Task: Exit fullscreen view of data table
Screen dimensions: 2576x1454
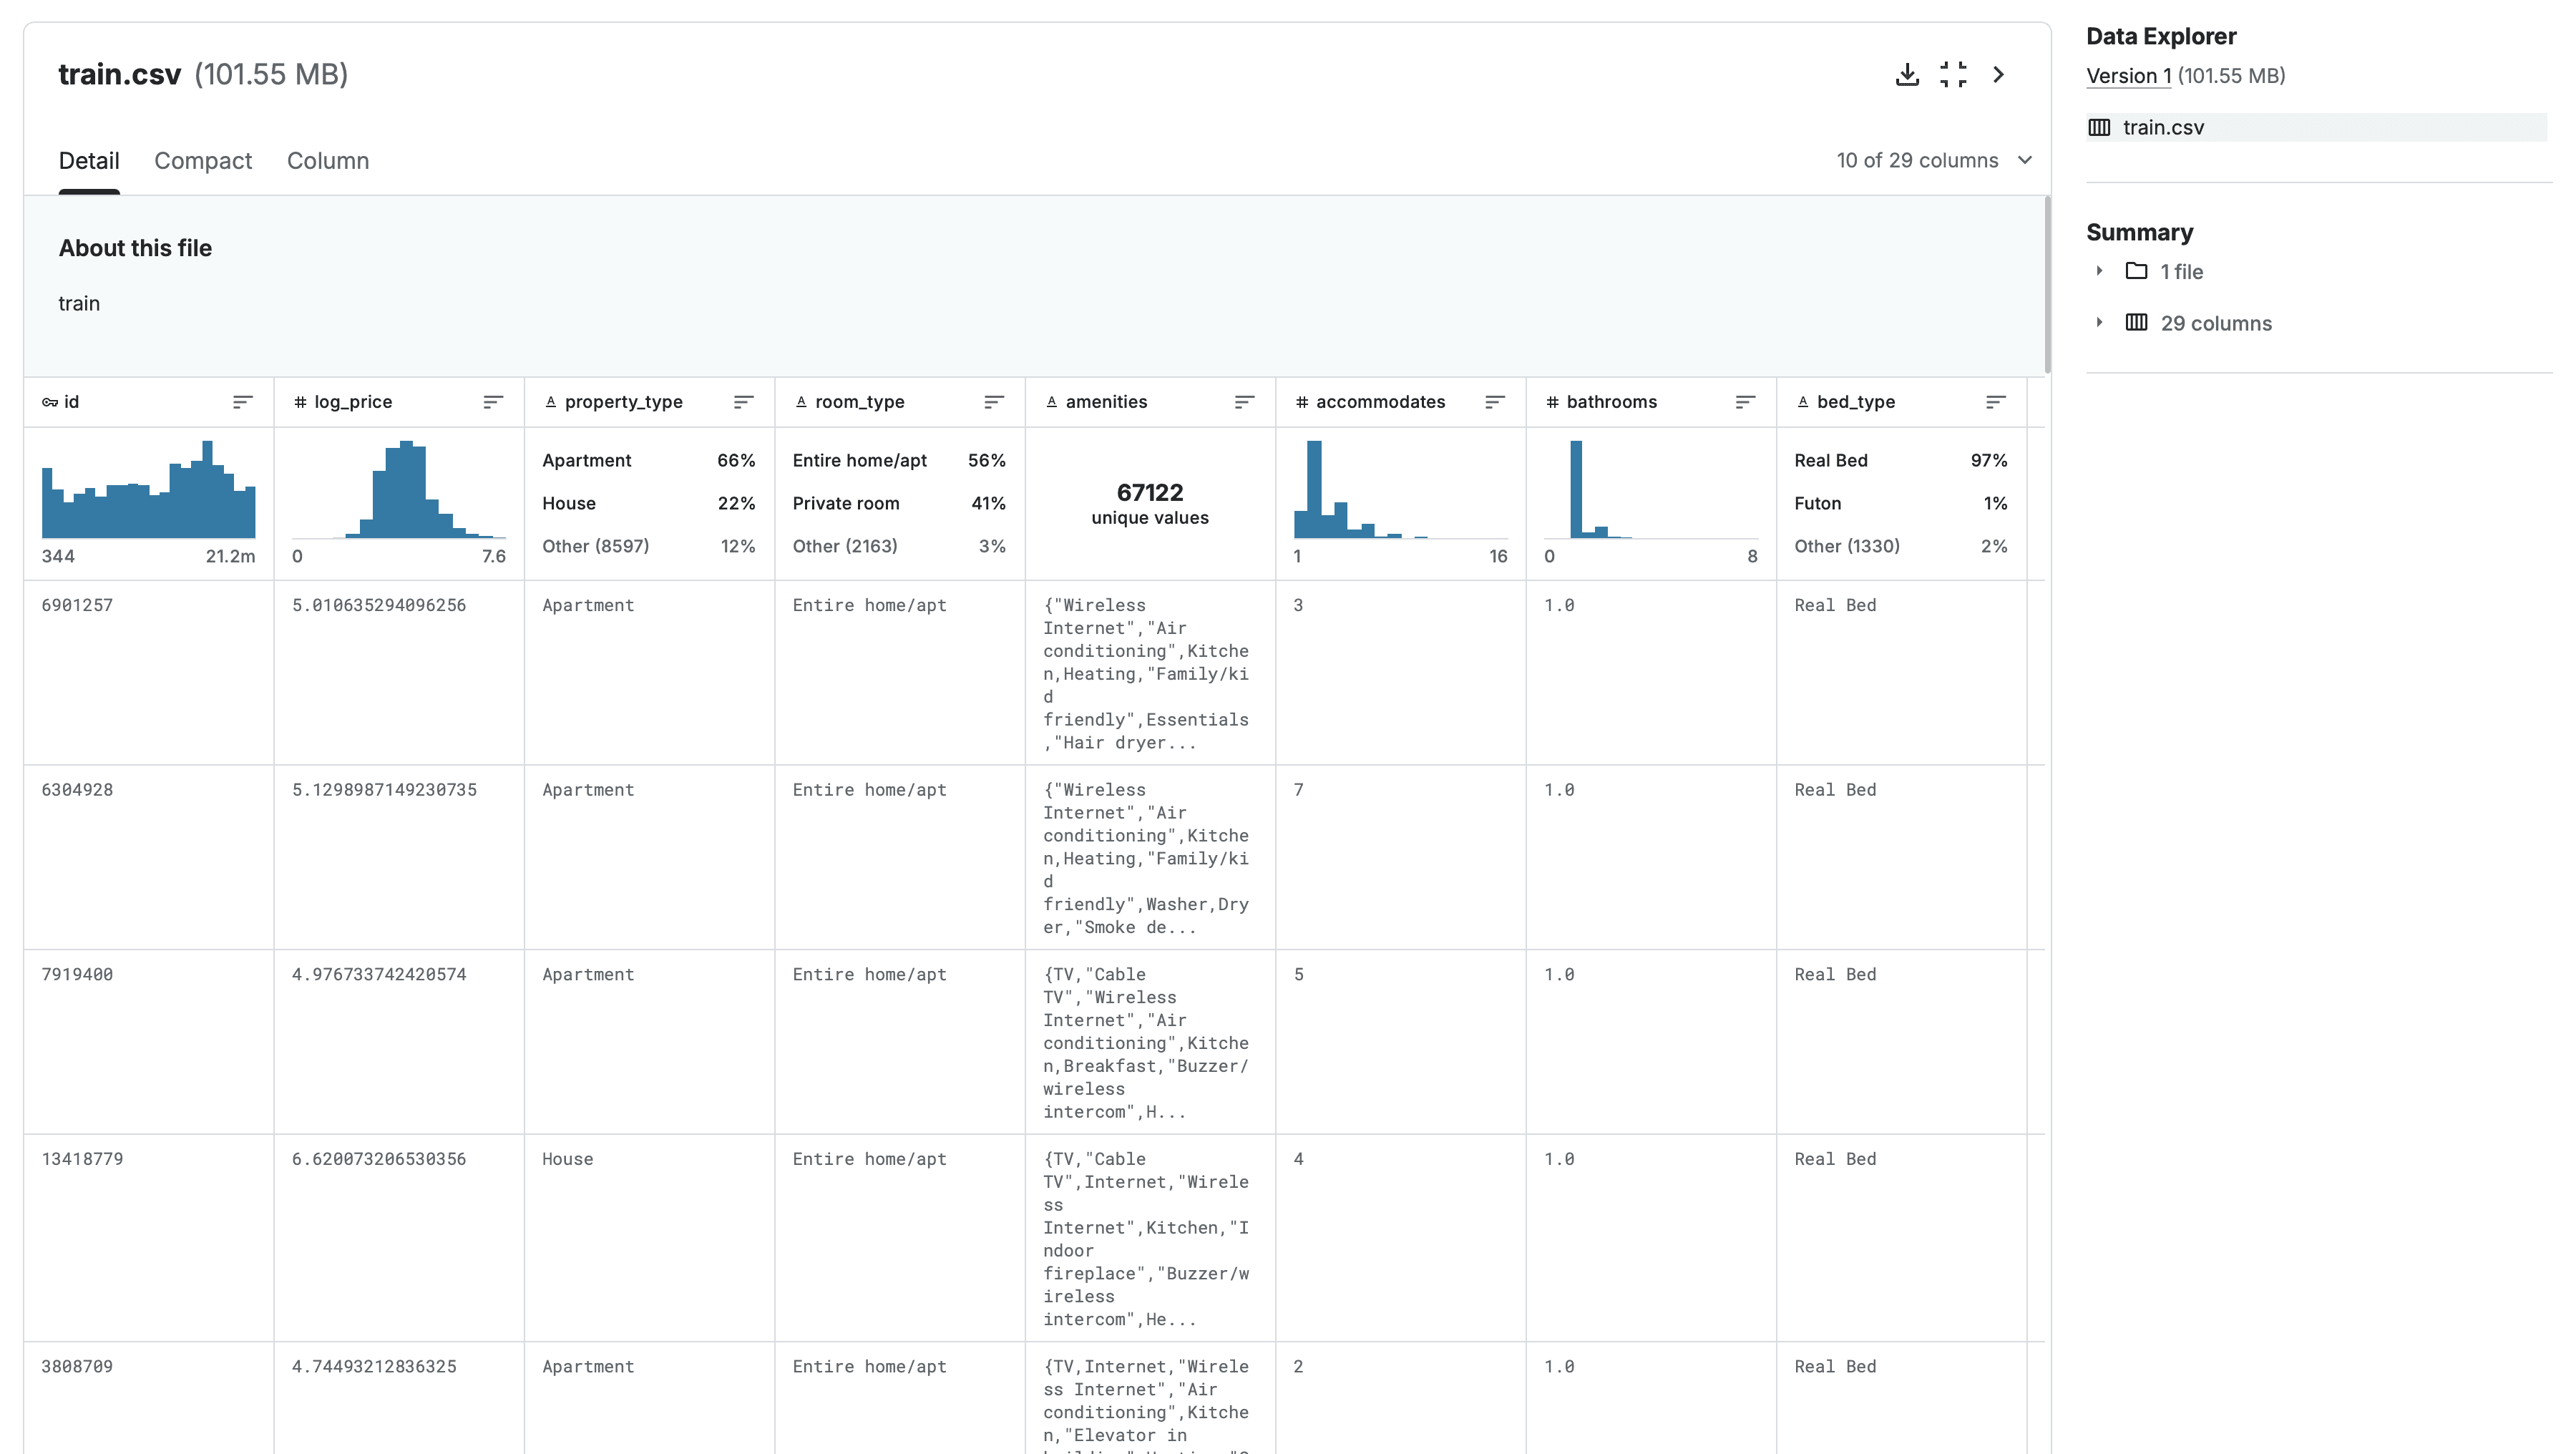Action: coord(1953,75)
